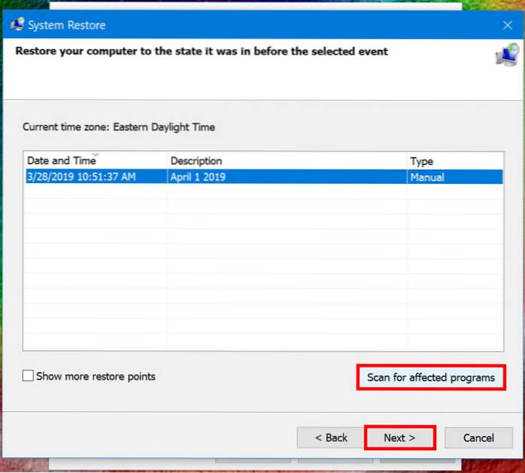Click the 'Restore your computer' heading
Image resolution: width=525 pixels, height=473 pixels.
coord(201,52)
